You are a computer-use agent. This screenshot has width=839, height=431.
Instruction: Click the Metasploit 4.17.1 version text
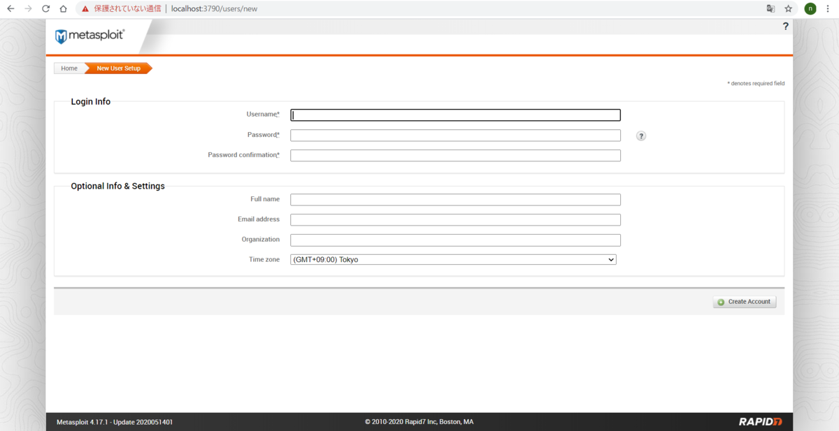(115, 422)
